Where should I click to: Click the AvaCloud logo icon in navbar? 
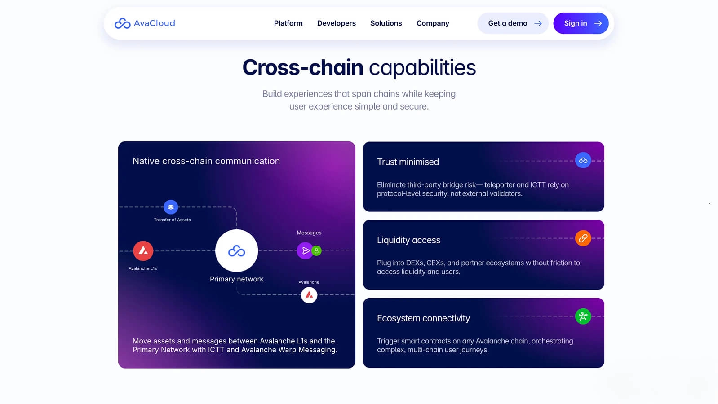[x=122, y=23]
